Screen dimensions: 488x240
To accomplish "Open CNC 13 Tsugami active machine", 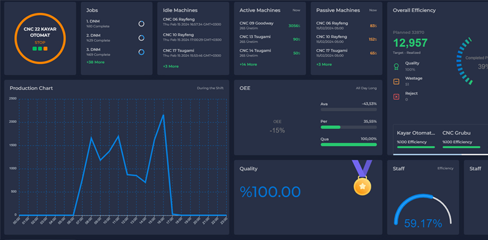I will (270, 39).
